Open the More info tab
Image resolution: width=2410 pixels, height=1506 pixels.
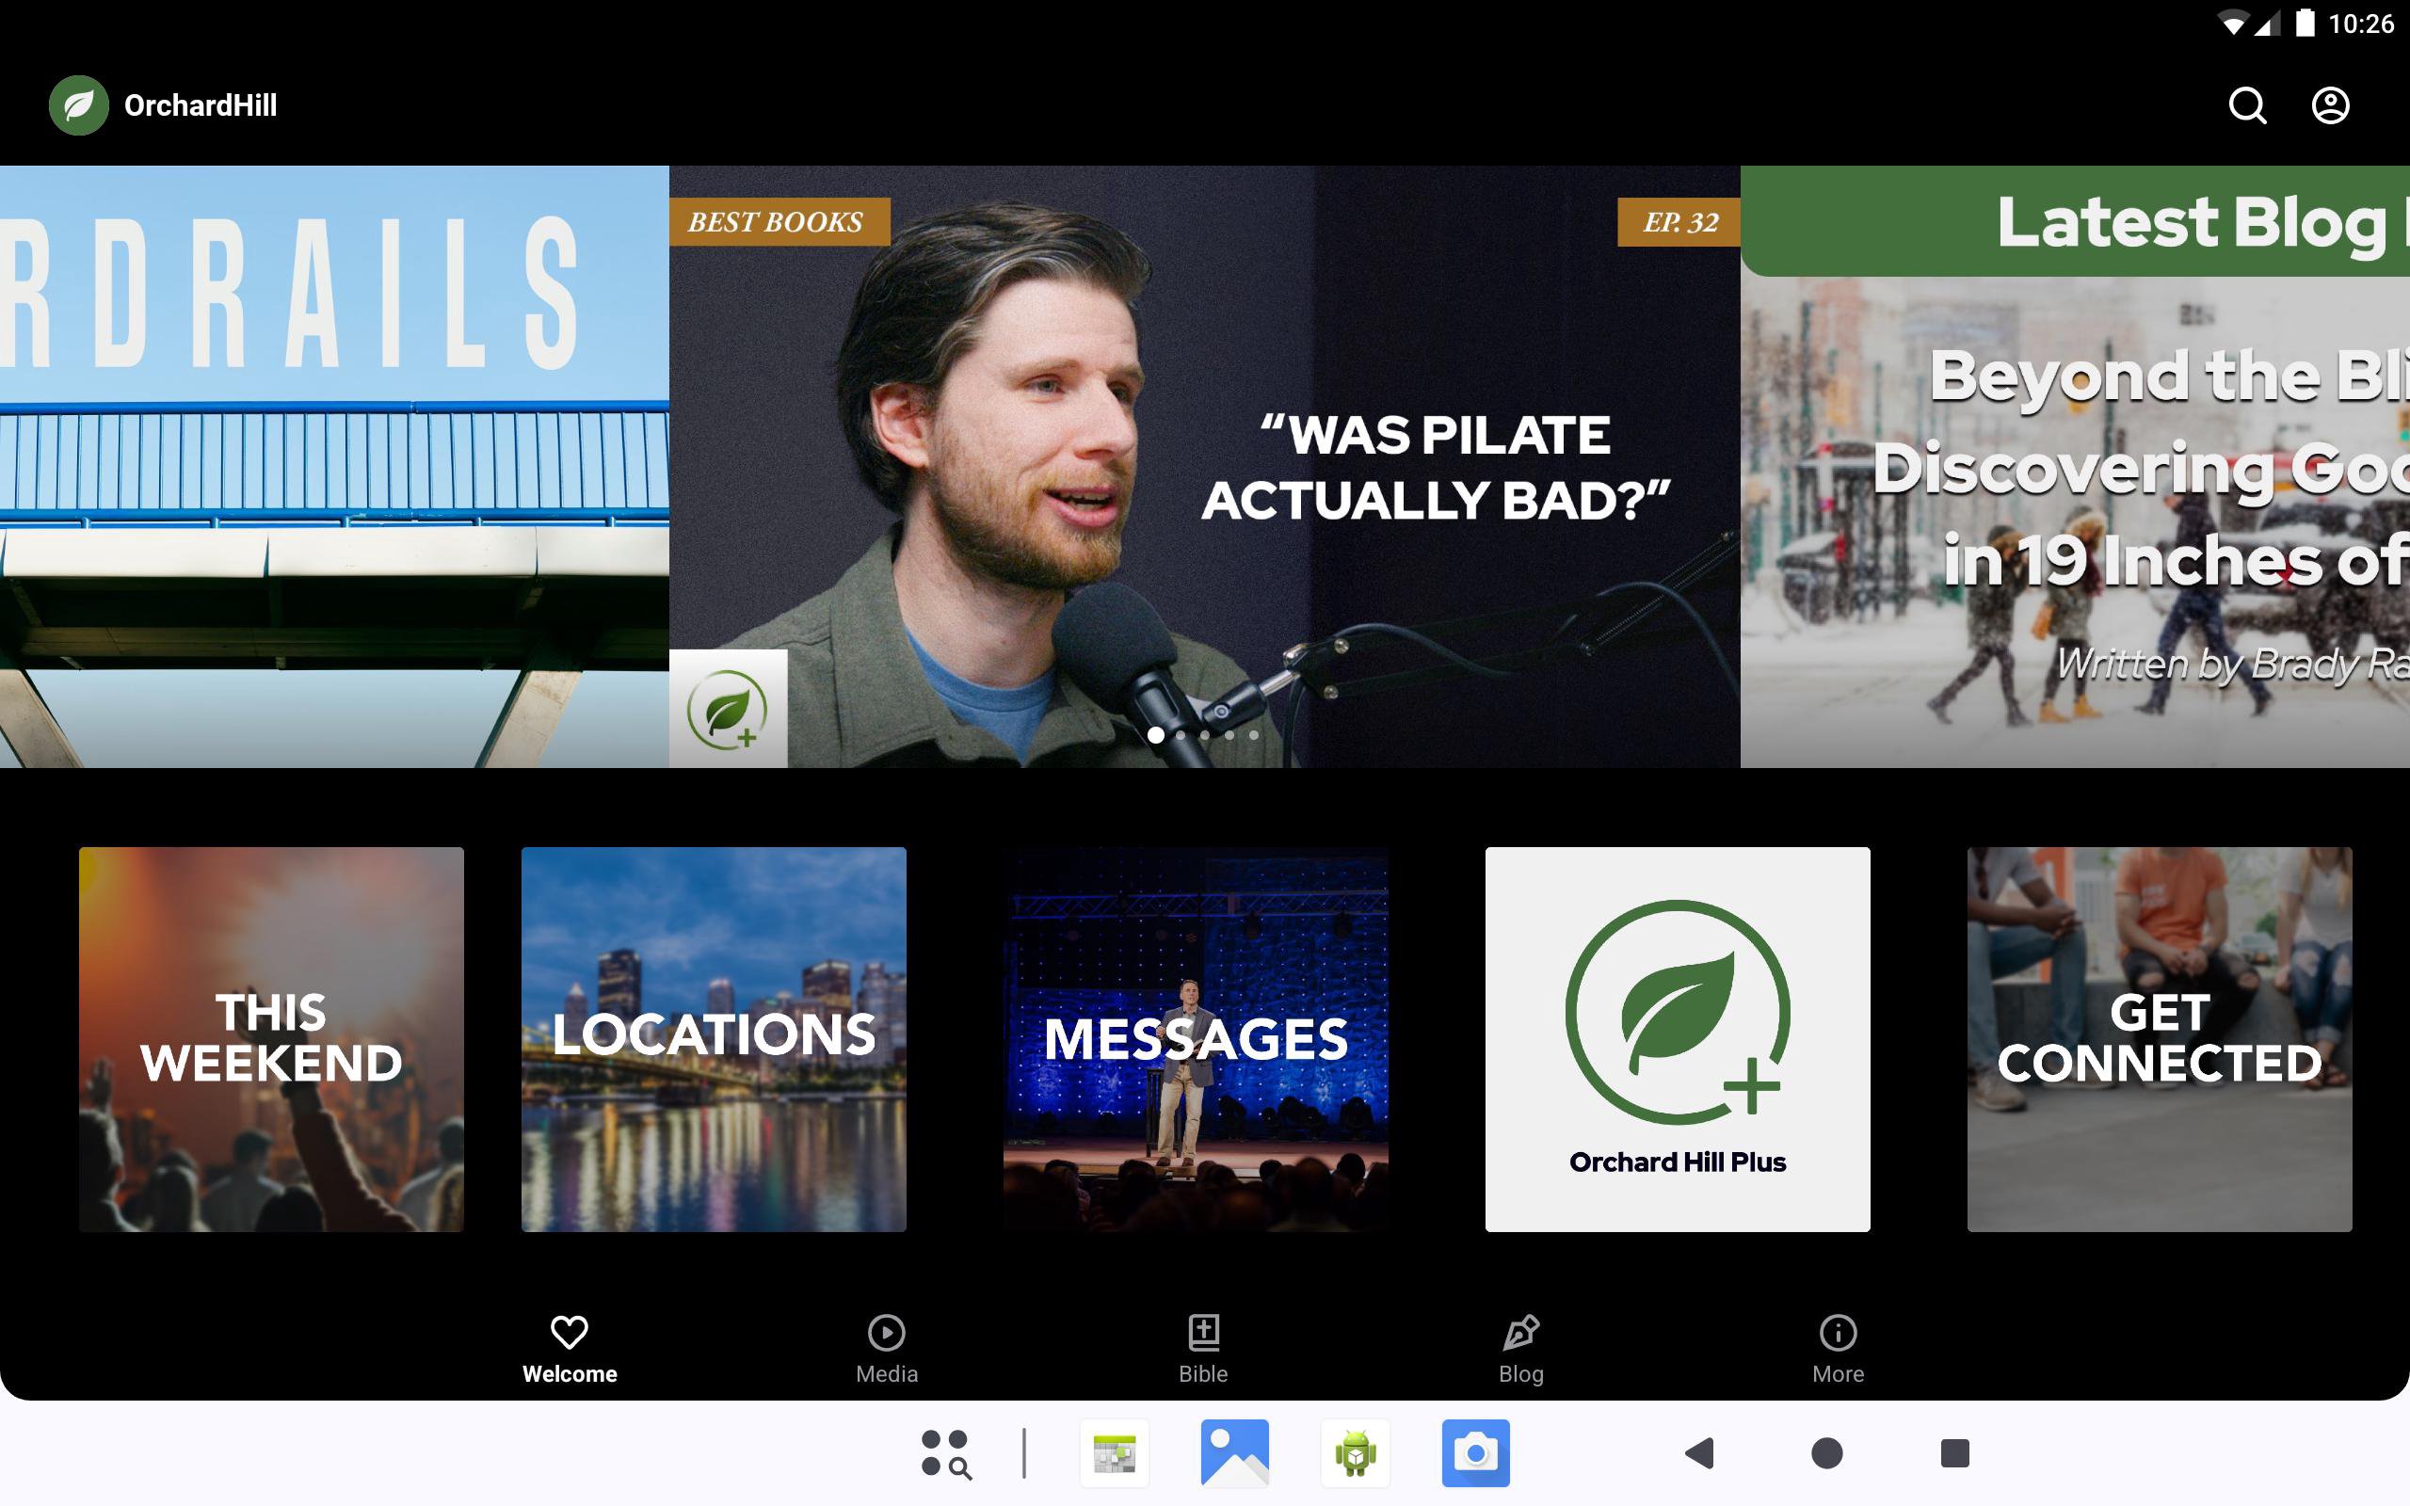1838,1348
